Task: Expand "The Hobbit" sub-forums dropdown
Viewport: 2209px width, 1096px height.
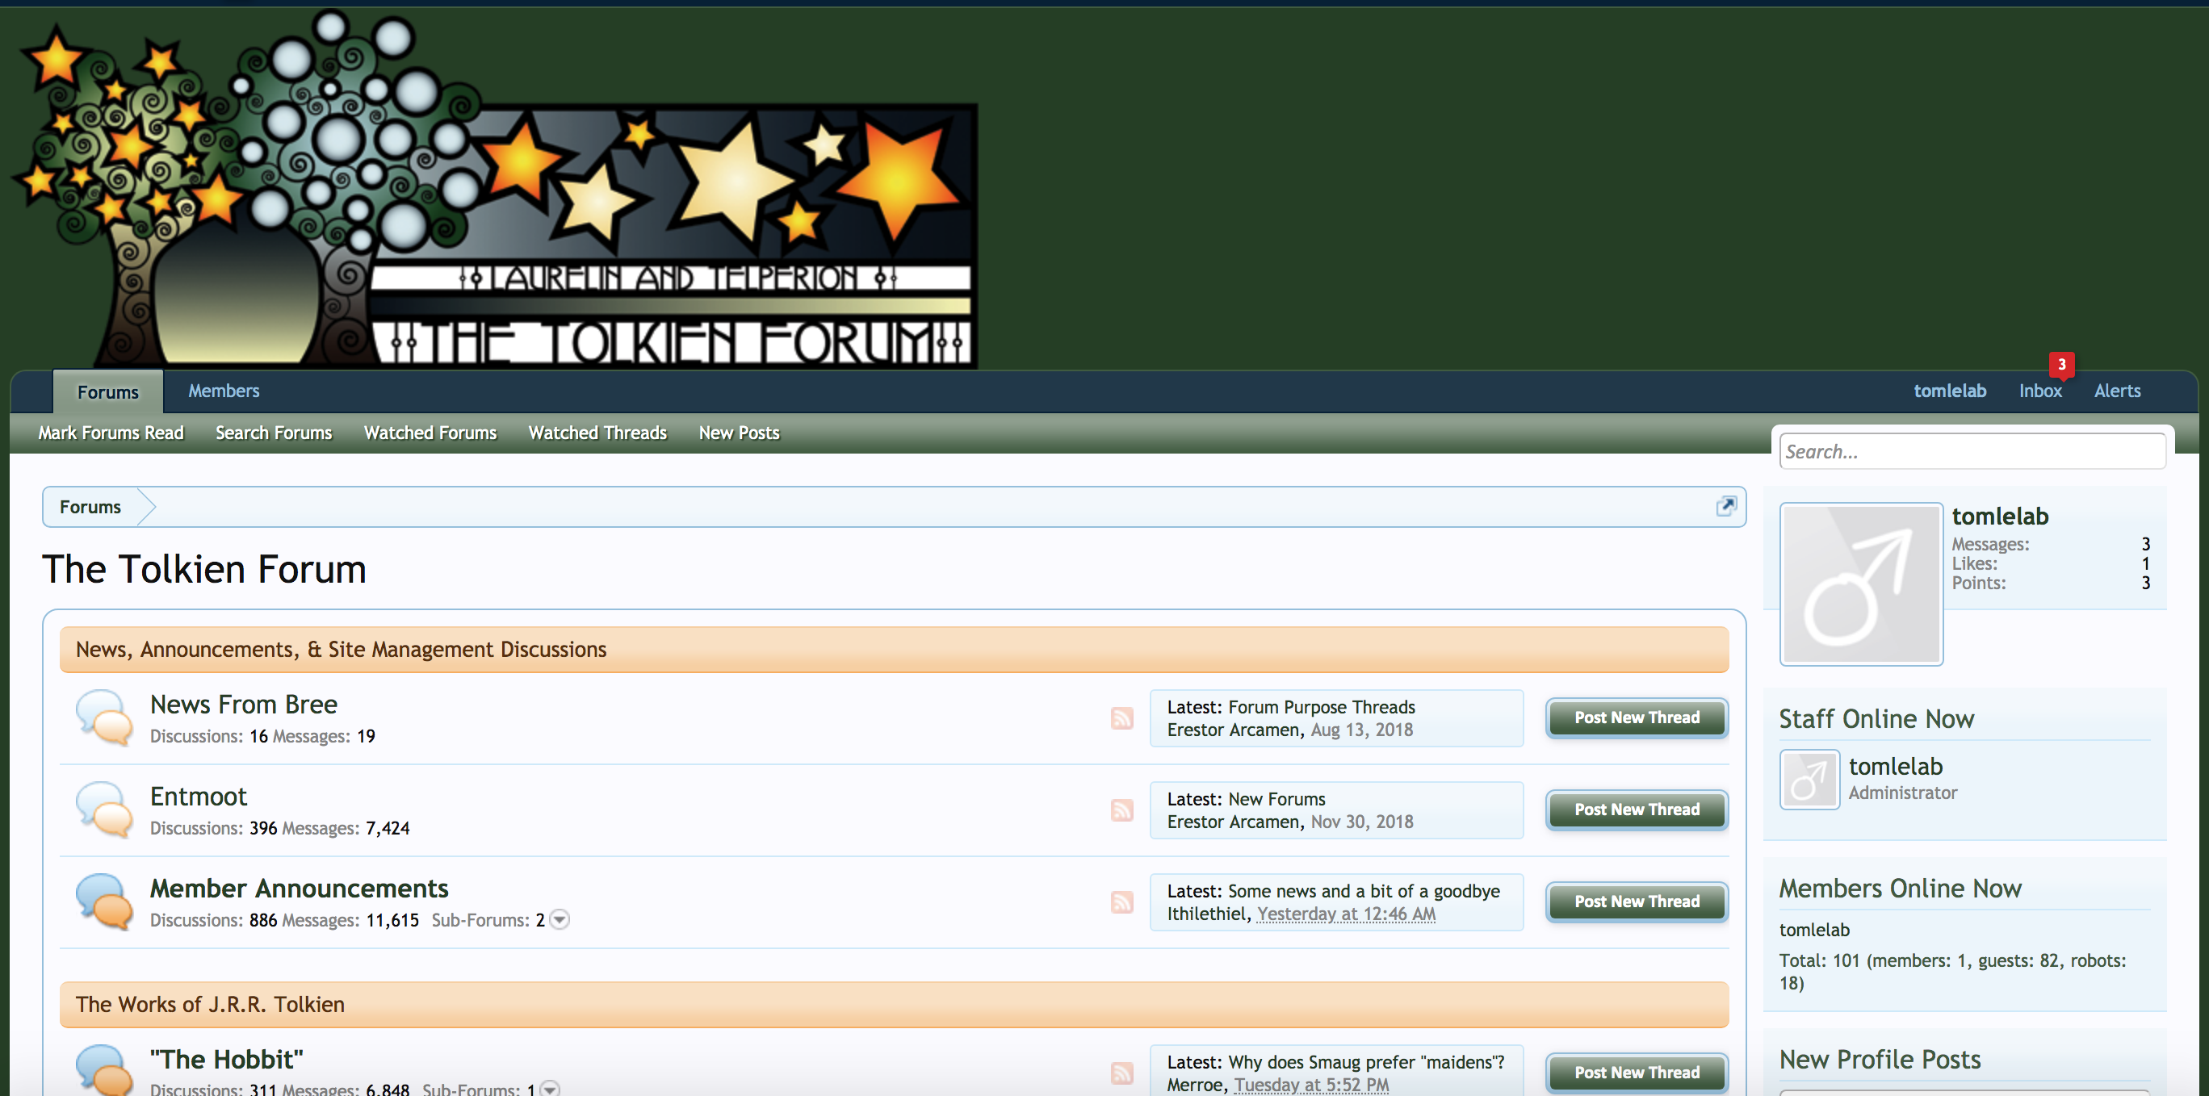Action: tap(550, 1090)
